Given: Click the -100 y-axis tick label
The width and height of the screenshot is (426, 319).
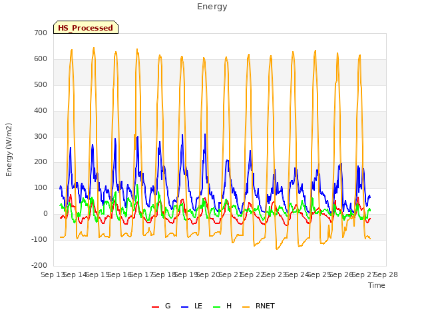Looking at the screenshot, I should point(39,239).
